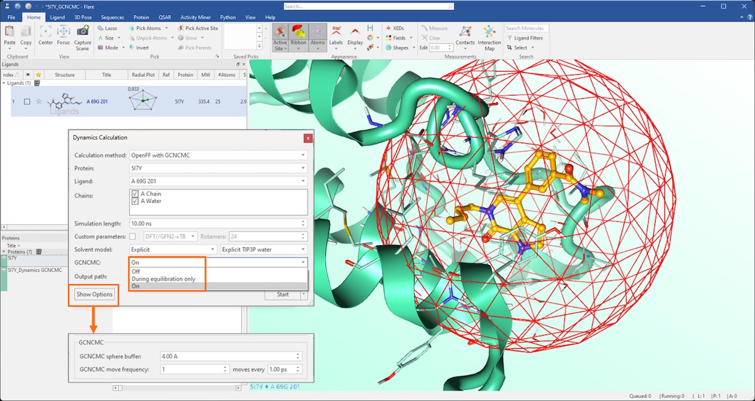Click the Contacts measurement icon
Image resolution: width=755 pixels, height=401 pixels.
point(466,35)
